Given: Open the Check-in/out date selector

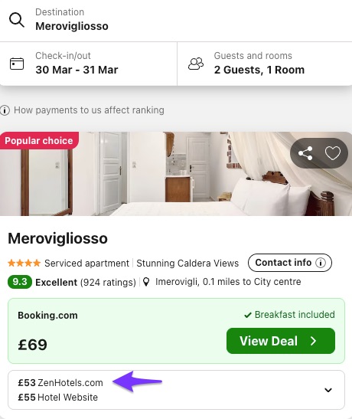Looking at the screenshot, I should click(x=88, y=64).
